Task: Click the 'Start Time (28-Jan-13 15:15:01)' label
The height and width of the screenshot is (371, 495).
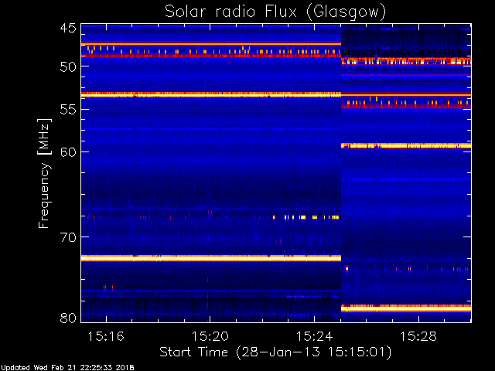Action: [x=275, y=352]
